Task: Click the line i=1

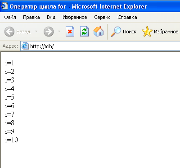Action: [9, 63]
